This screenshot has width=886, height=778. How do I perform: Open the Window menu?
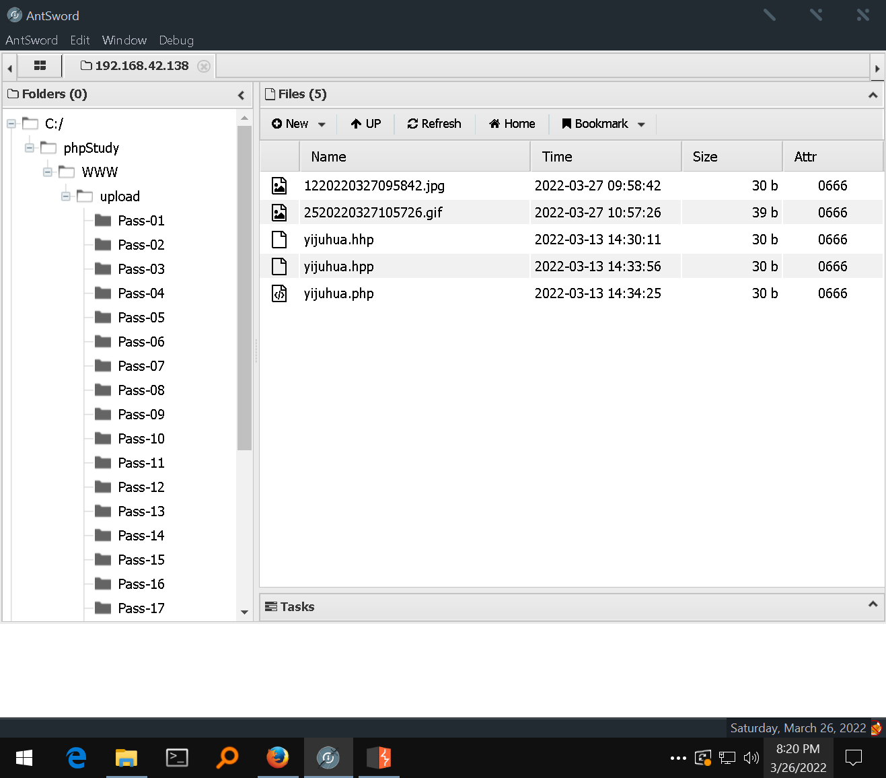click(x=124, y=40)
